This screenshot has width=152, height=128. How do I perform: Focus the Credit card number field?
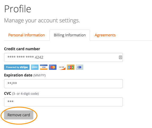(63, 57)
